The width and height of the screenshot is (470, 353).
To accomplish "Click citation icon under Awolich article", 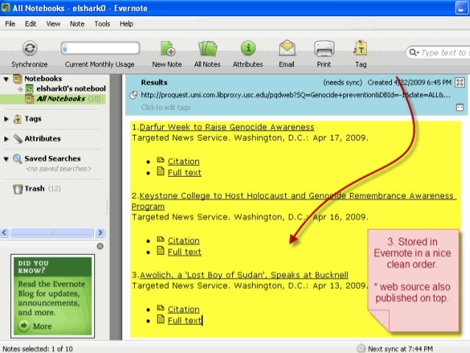I will [161, 308].
